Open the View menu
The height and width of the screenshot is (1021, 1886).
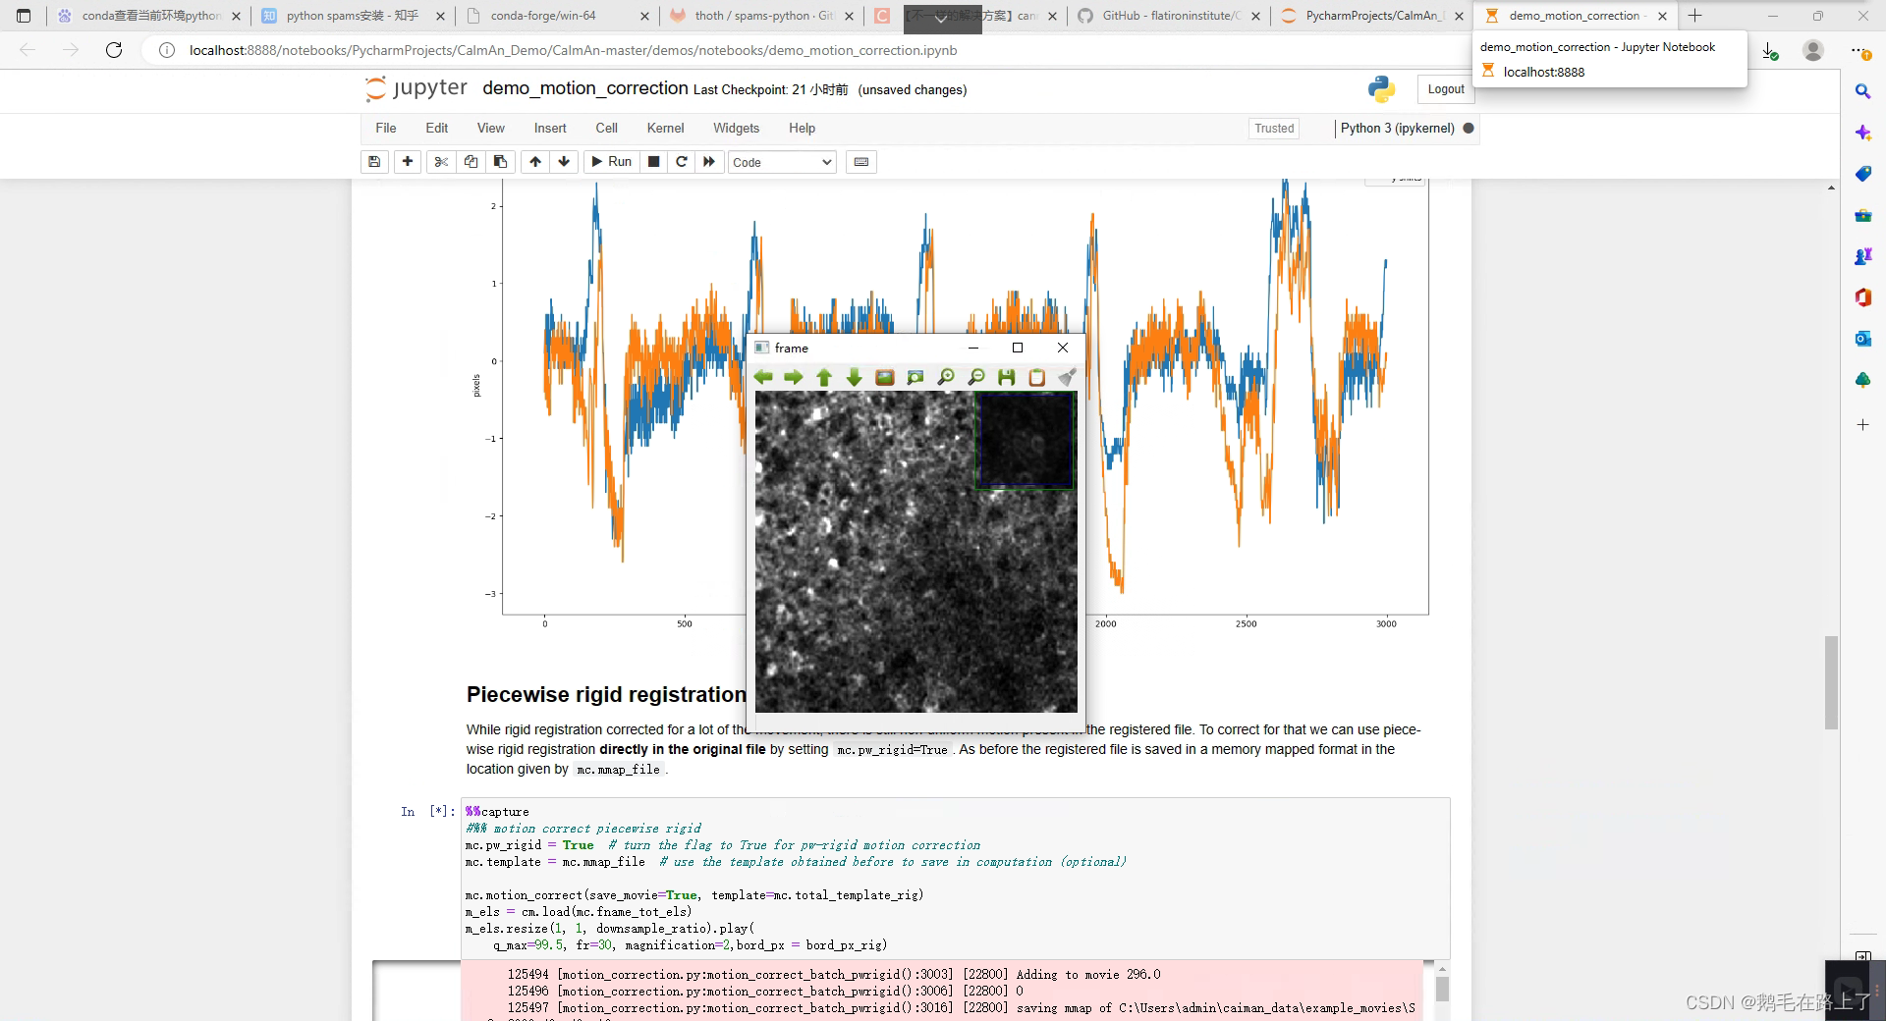[491, 128]
